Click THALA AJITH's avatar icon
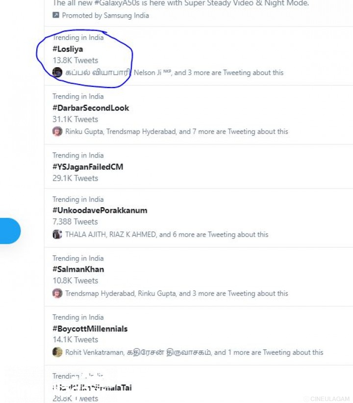Image resolution: width=353 pixels, height=403 pixels. [57, 235]
